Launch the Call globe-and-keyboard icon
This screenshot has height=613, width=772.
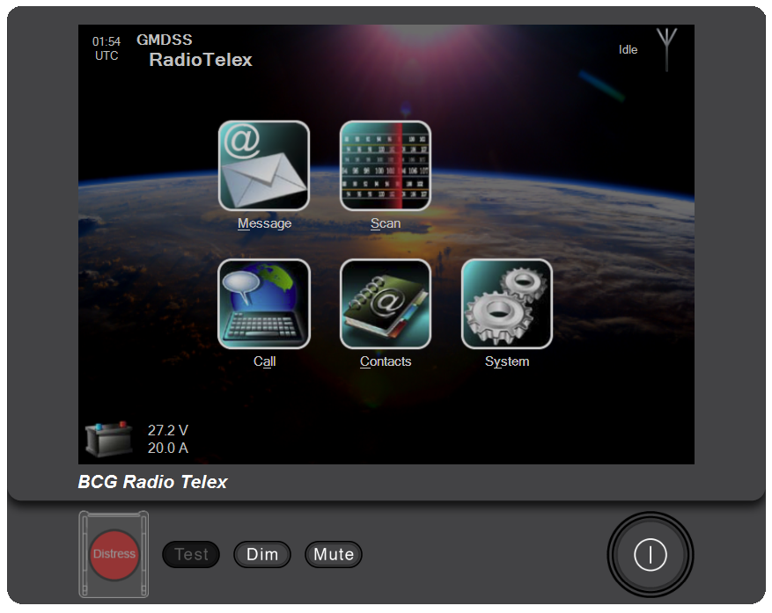coord(264,304)
